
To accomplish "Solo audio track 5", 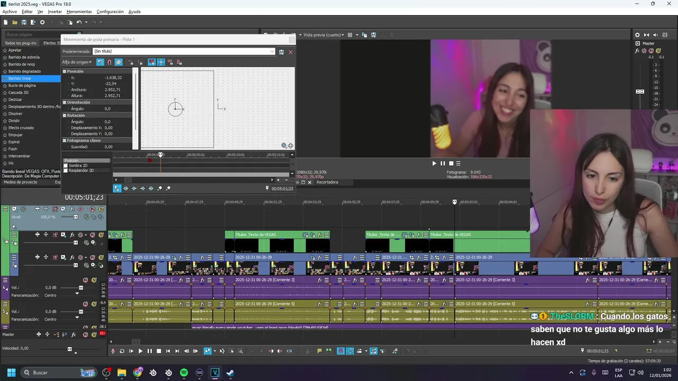I will point(94,304).
